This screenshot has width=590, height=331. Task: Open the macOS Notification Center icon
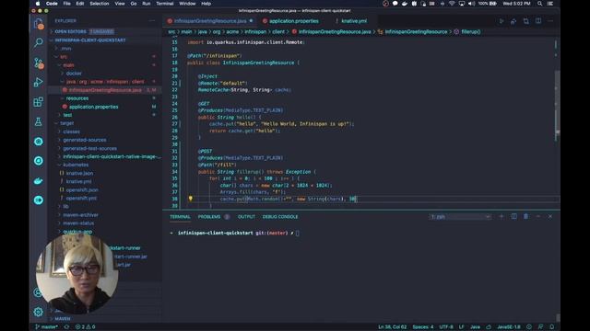550,4
